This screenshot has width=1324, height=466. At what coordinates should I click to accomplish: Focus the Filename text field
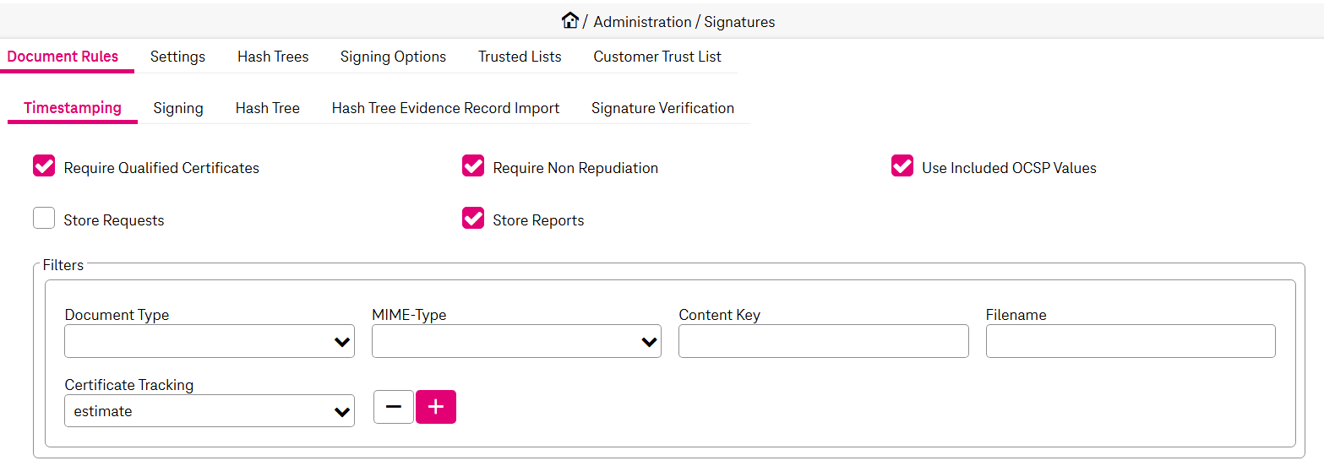(1131, 342)
